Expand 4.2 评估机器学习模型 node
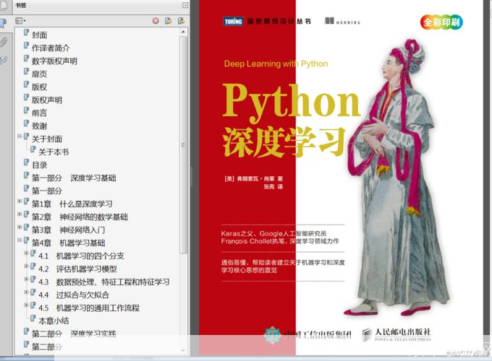Viewport: 492px width, 361px height. 26,266
